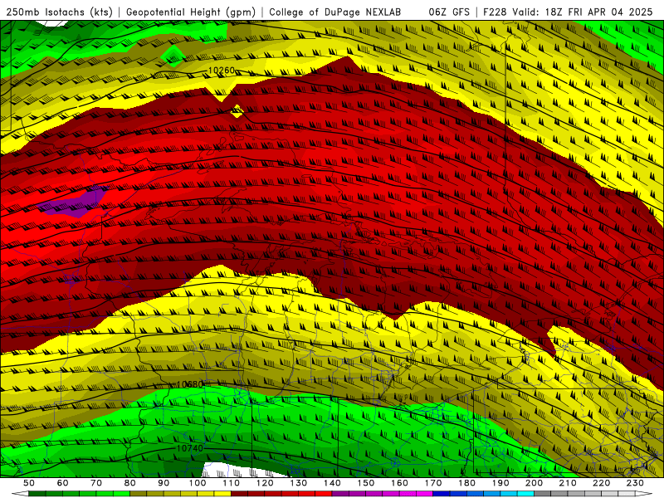Click the 180 value on the color scale
This screenshot has width=664, height=498.
pos(466,483)
